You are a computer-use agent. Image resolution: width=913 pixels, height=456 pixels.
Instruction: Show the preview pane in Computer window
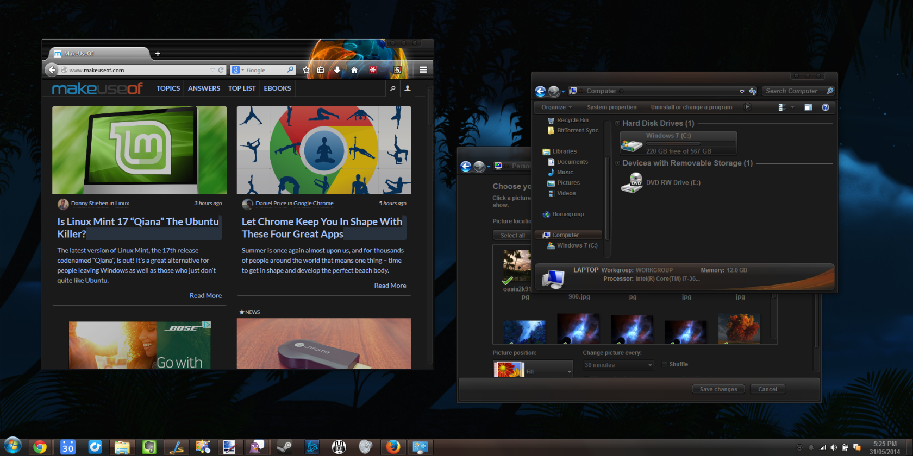click(808, 107)
